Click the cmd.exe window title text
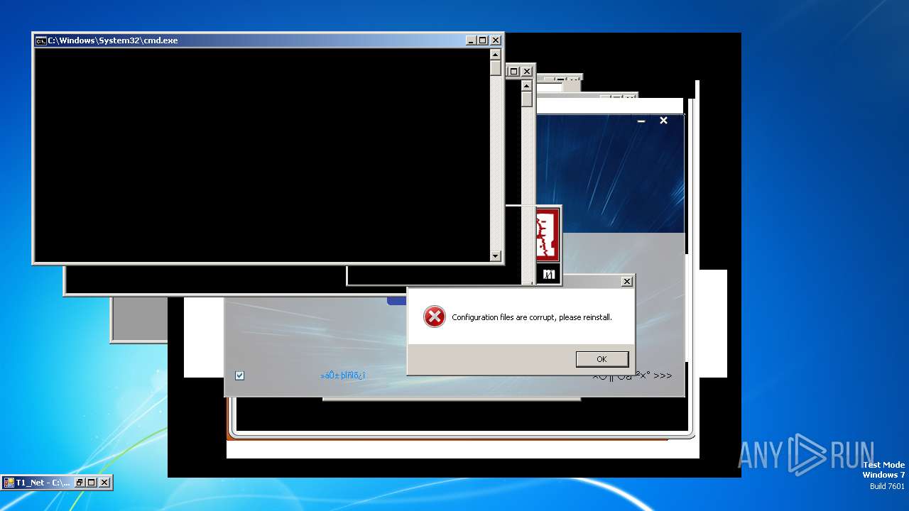The image size is (909, 511). point(113,40)
